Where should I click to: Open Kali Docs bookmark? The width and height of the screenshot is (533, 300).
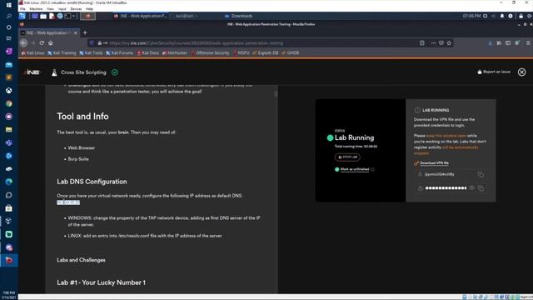pos(148,52)
